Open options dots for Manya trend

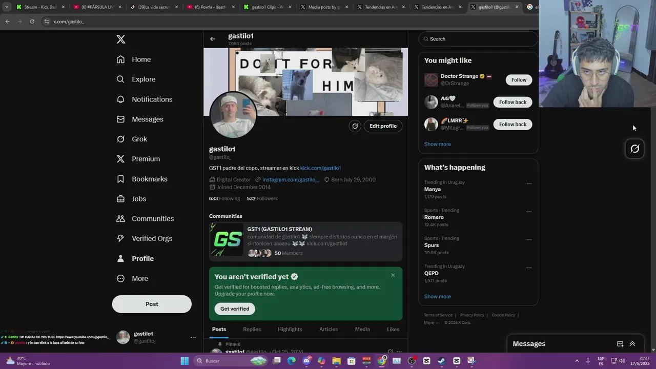pyautogui.click(x=529, y=183)
